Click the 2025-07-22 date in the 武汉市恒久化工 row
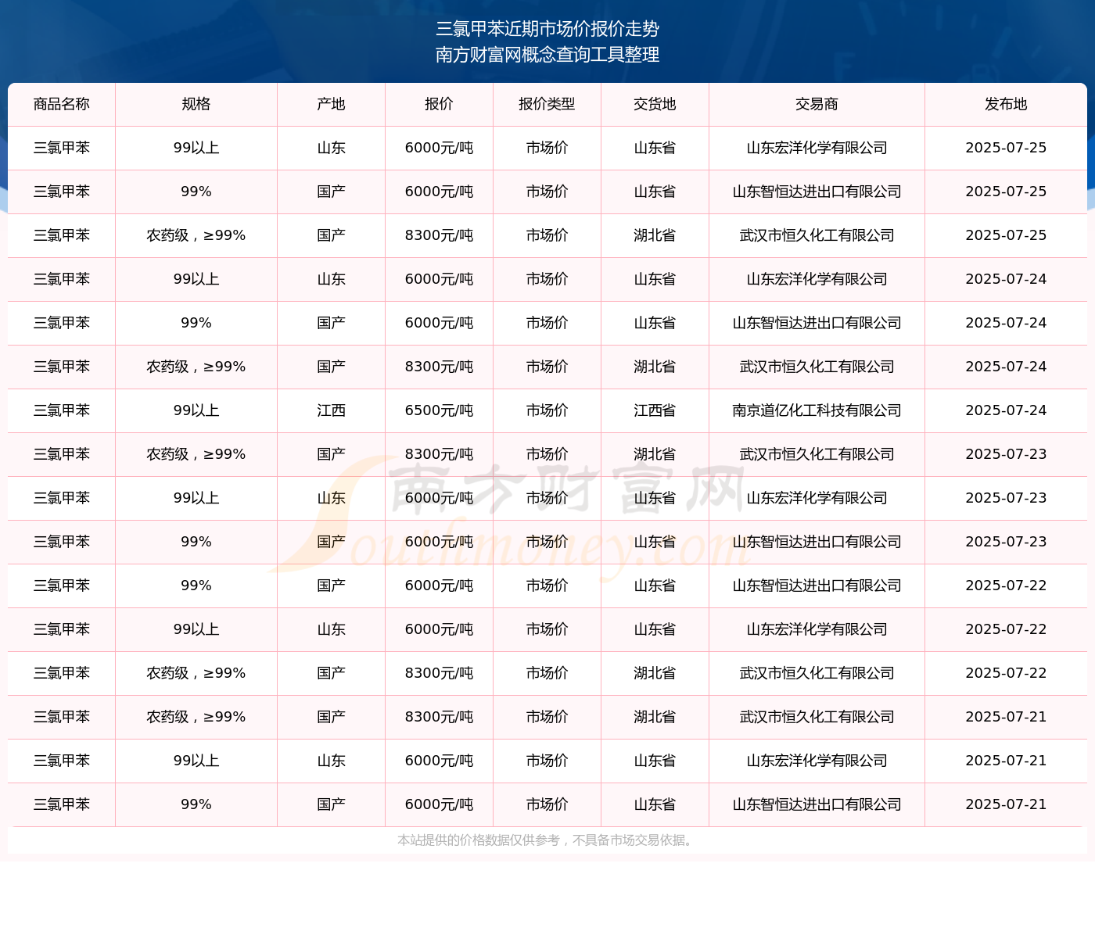 tap(1007, 673)
